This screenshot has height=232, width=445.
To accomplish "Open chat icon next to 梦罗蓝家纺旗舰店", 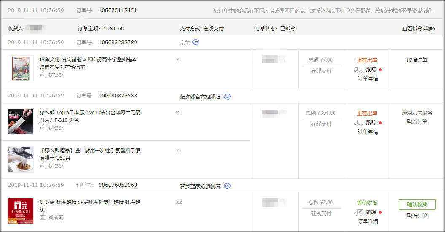I will [x=227, y=186].
